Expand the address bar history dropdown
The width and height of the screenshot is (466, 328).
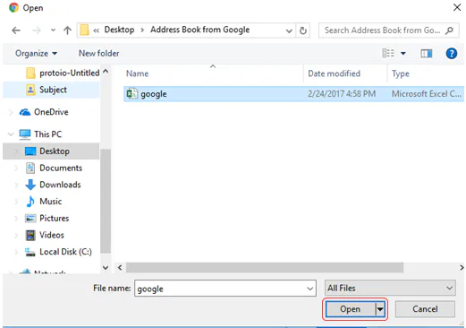(x=289, y=30)
